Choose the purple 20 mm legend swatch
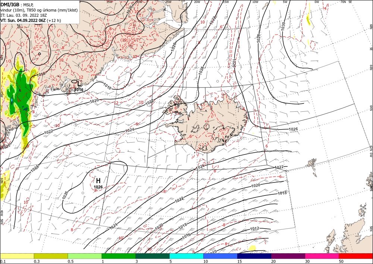The image size is (373, 264). pyautogui.click(x=288, y=256)
